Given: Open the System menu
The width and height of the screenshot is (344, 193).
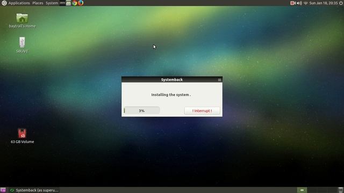Looking at the screenshot, I should click(x=52, y=3).
